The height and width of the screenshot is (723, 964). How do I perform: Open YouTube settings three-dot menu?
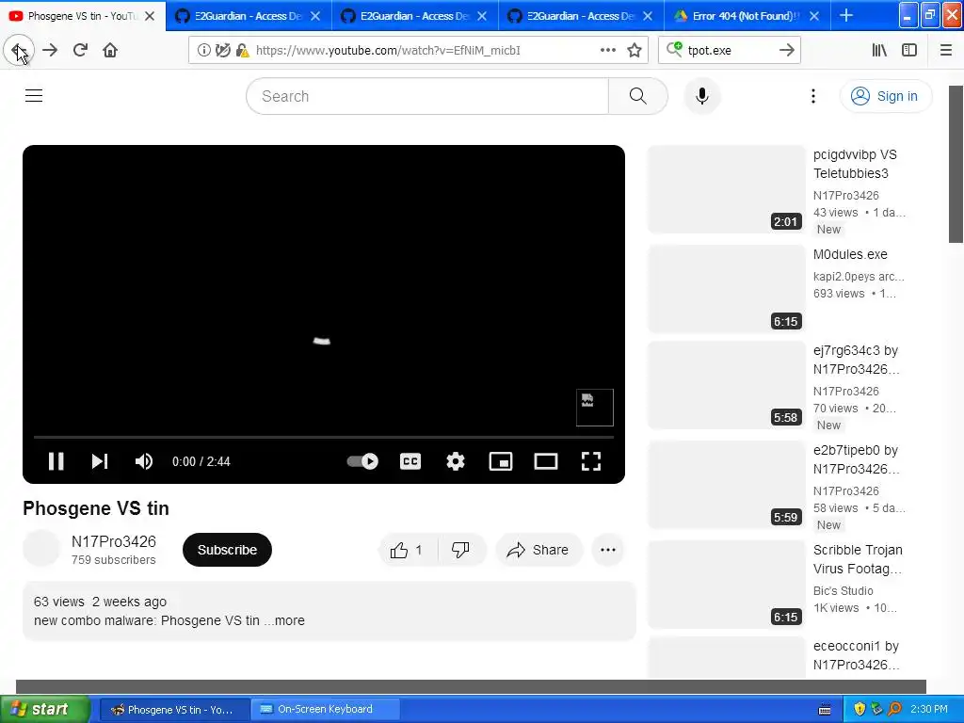[813, 96]
